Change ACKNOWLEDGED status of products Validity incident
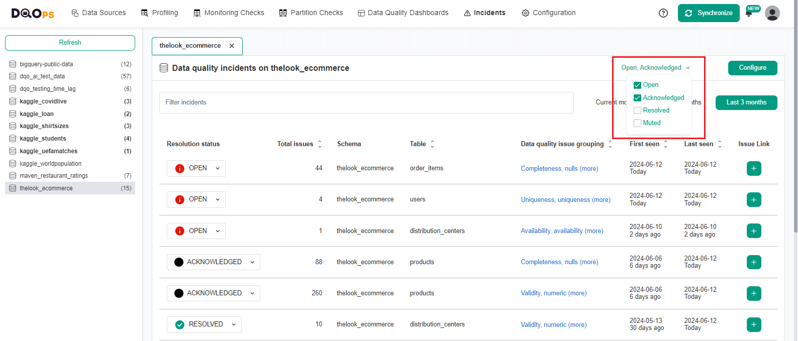798x341 pixels. pyautogui.click(x=214, y=293)
